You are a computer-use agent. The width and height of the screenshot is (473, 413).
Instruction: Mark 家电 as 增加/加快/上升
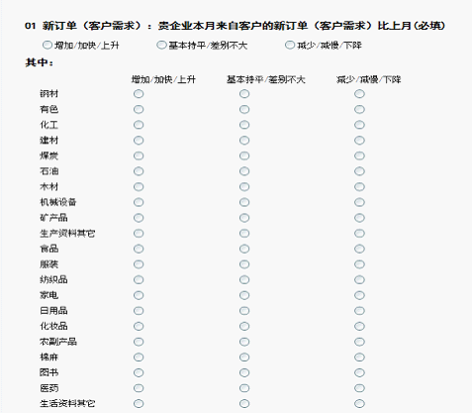coord(139,295)
